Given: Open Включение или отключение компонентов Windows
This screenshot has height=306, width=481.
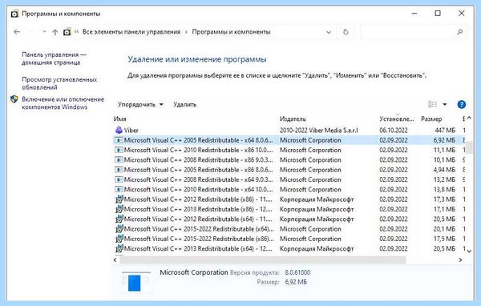Looking at the screenshot, I should point(63,103).
